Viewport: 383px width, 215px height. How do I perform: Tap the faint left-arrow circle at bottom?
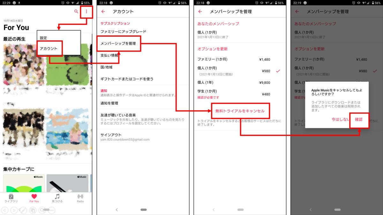click(5, 210)
